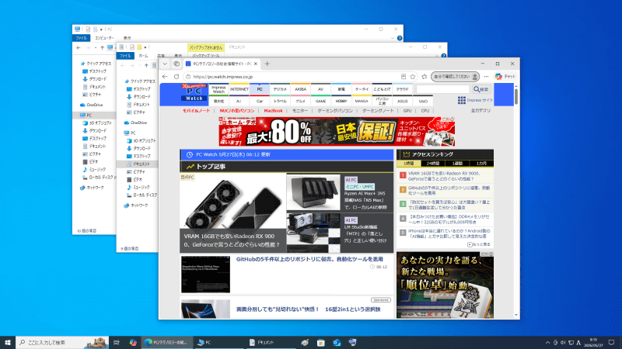Focus the Edge address bar URL
This screenshot has height=349, width=622.
point(223,77)
